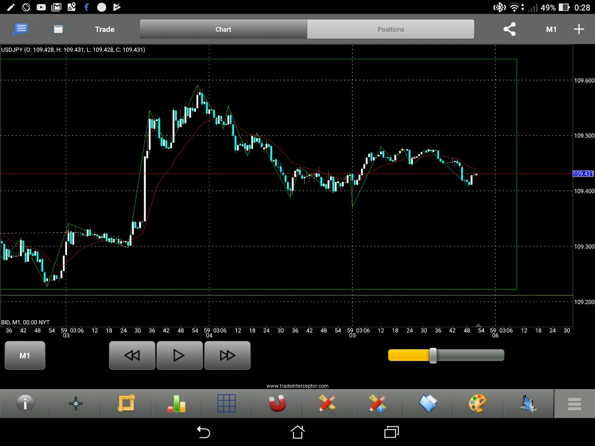
Task: Open the hamburger menu in bottom toolbar
Action: (574, 404)
